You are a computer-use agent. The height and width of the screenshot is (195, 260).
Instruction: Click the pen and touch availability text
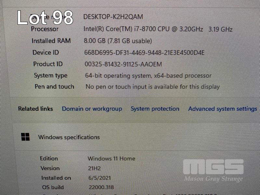tap(152, 87)
